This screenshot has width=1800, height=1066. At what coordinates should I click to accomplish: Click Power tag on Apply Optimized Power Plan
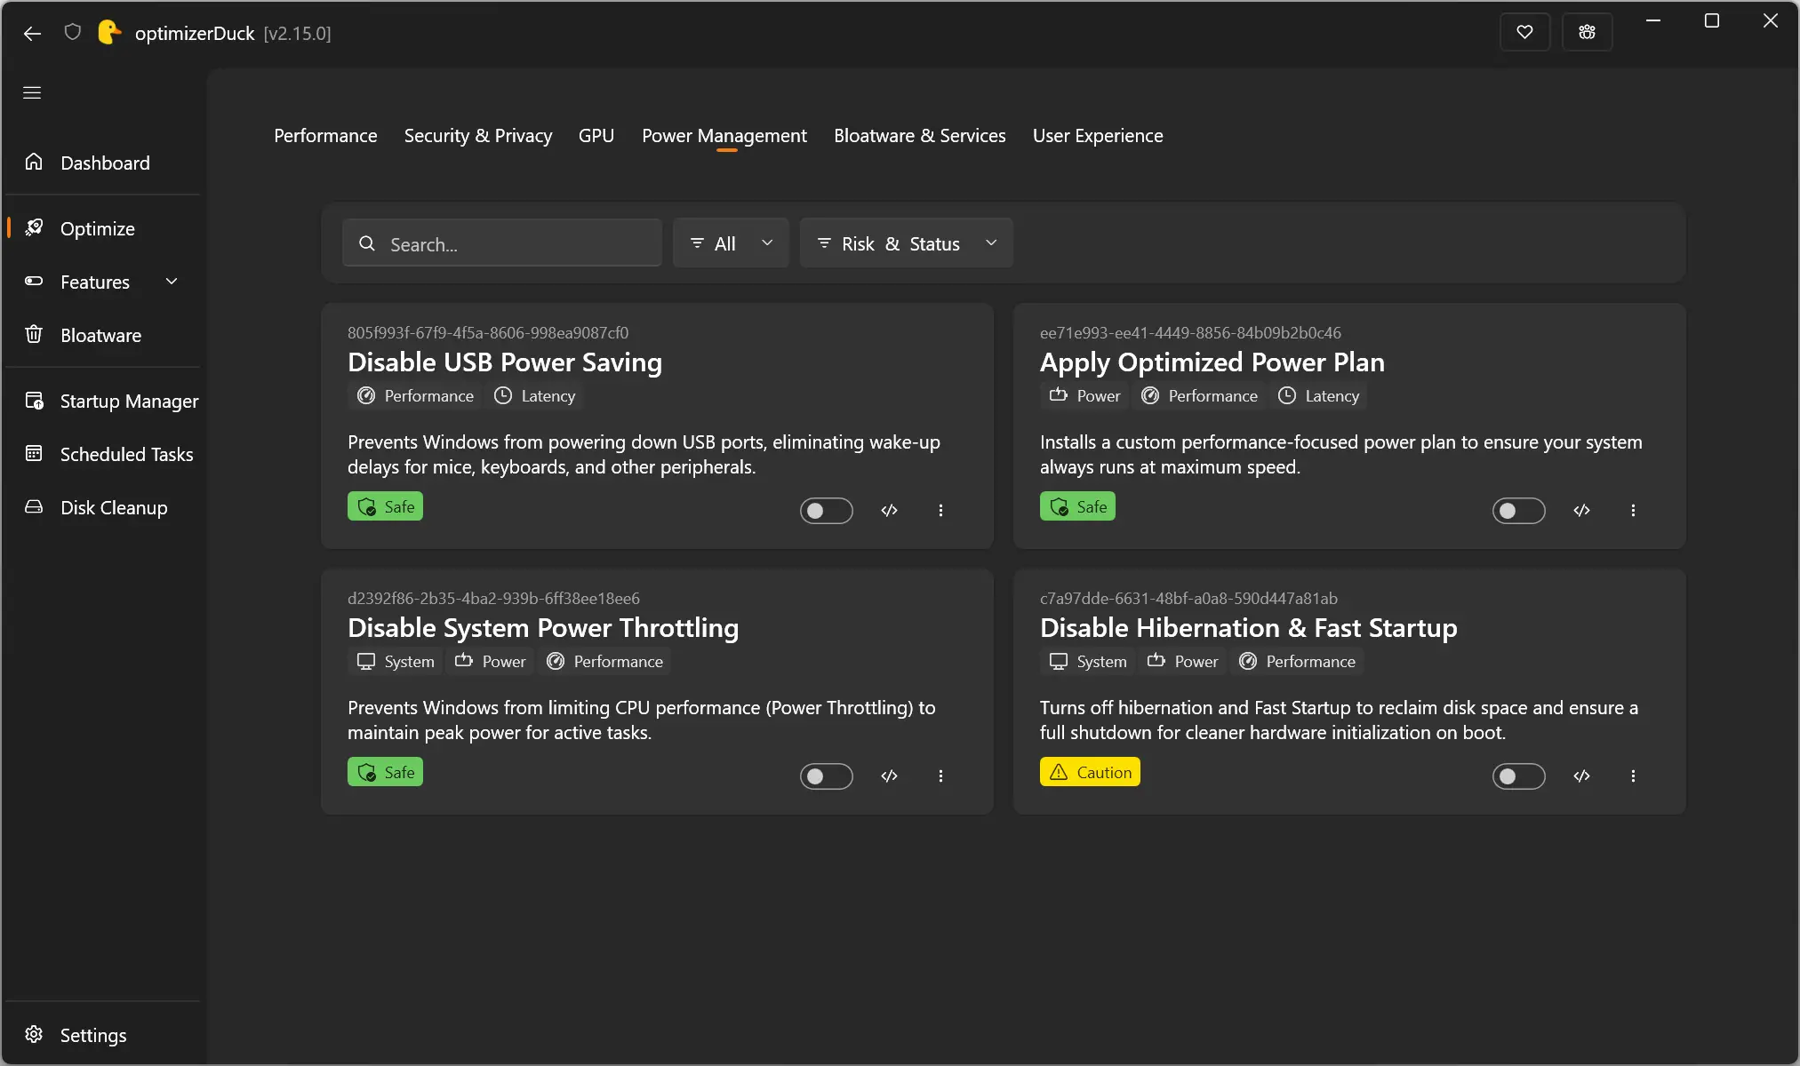(1084, 396)
